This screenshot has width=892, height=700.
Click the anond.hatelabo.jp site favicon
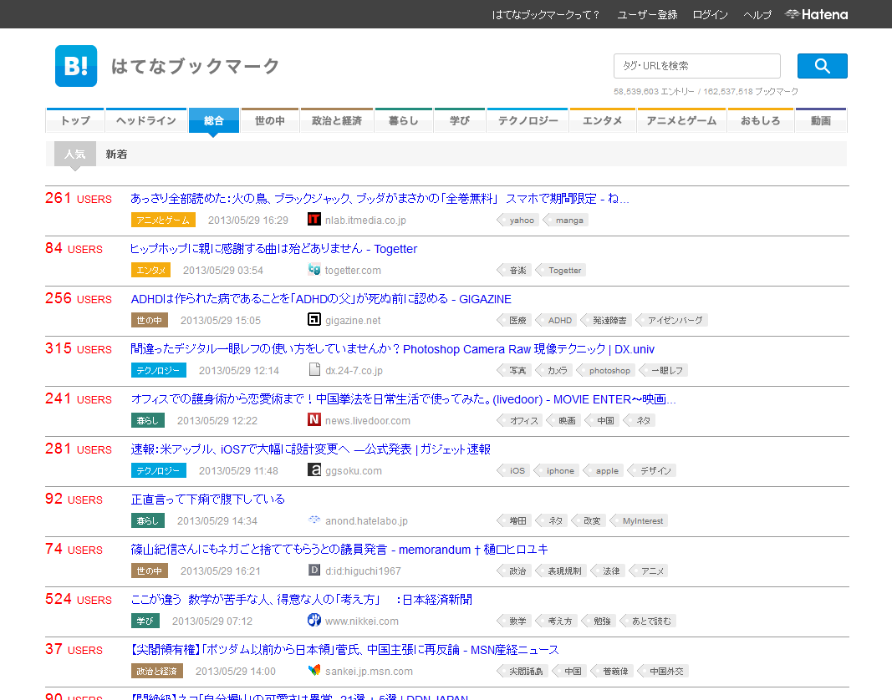point(314,520)
